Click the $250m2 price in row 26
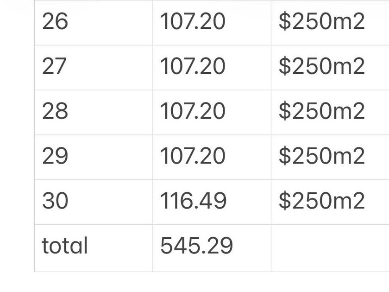Viewport: 389px width, 292px height. coord(321,22)
